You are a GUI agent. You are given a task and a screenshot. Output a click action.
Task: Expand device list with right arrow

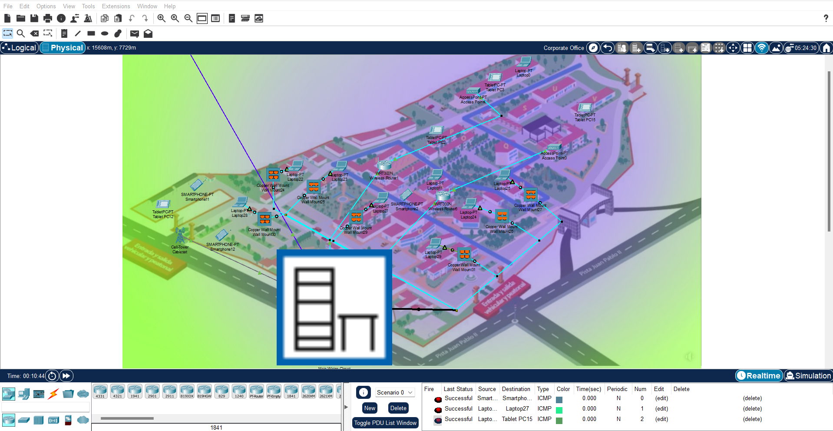point(346,407)
